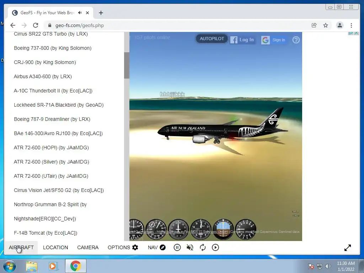
Task: Close the advertisement X icon
Action: (x=356, y=33)
